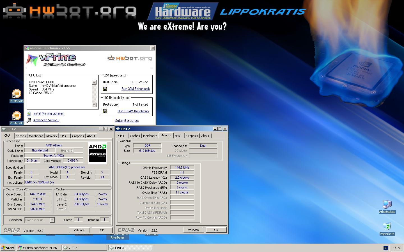This screenshot has height=252, width=404.
Task: Click the Memory Size 512 MBytes field
Action: tap(147, 151)
